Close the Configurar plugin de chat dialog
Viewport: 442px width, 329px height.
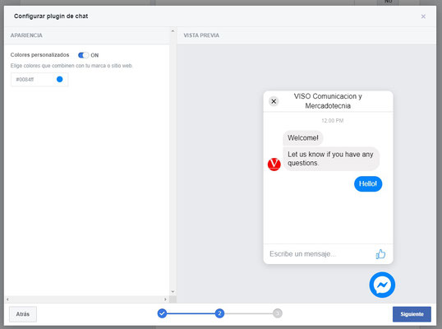click(x=423, y=16)
